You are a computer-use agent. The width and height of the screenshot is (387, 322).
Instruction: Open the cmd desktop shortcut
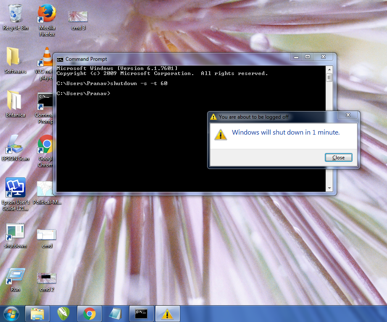click(46, 233)
